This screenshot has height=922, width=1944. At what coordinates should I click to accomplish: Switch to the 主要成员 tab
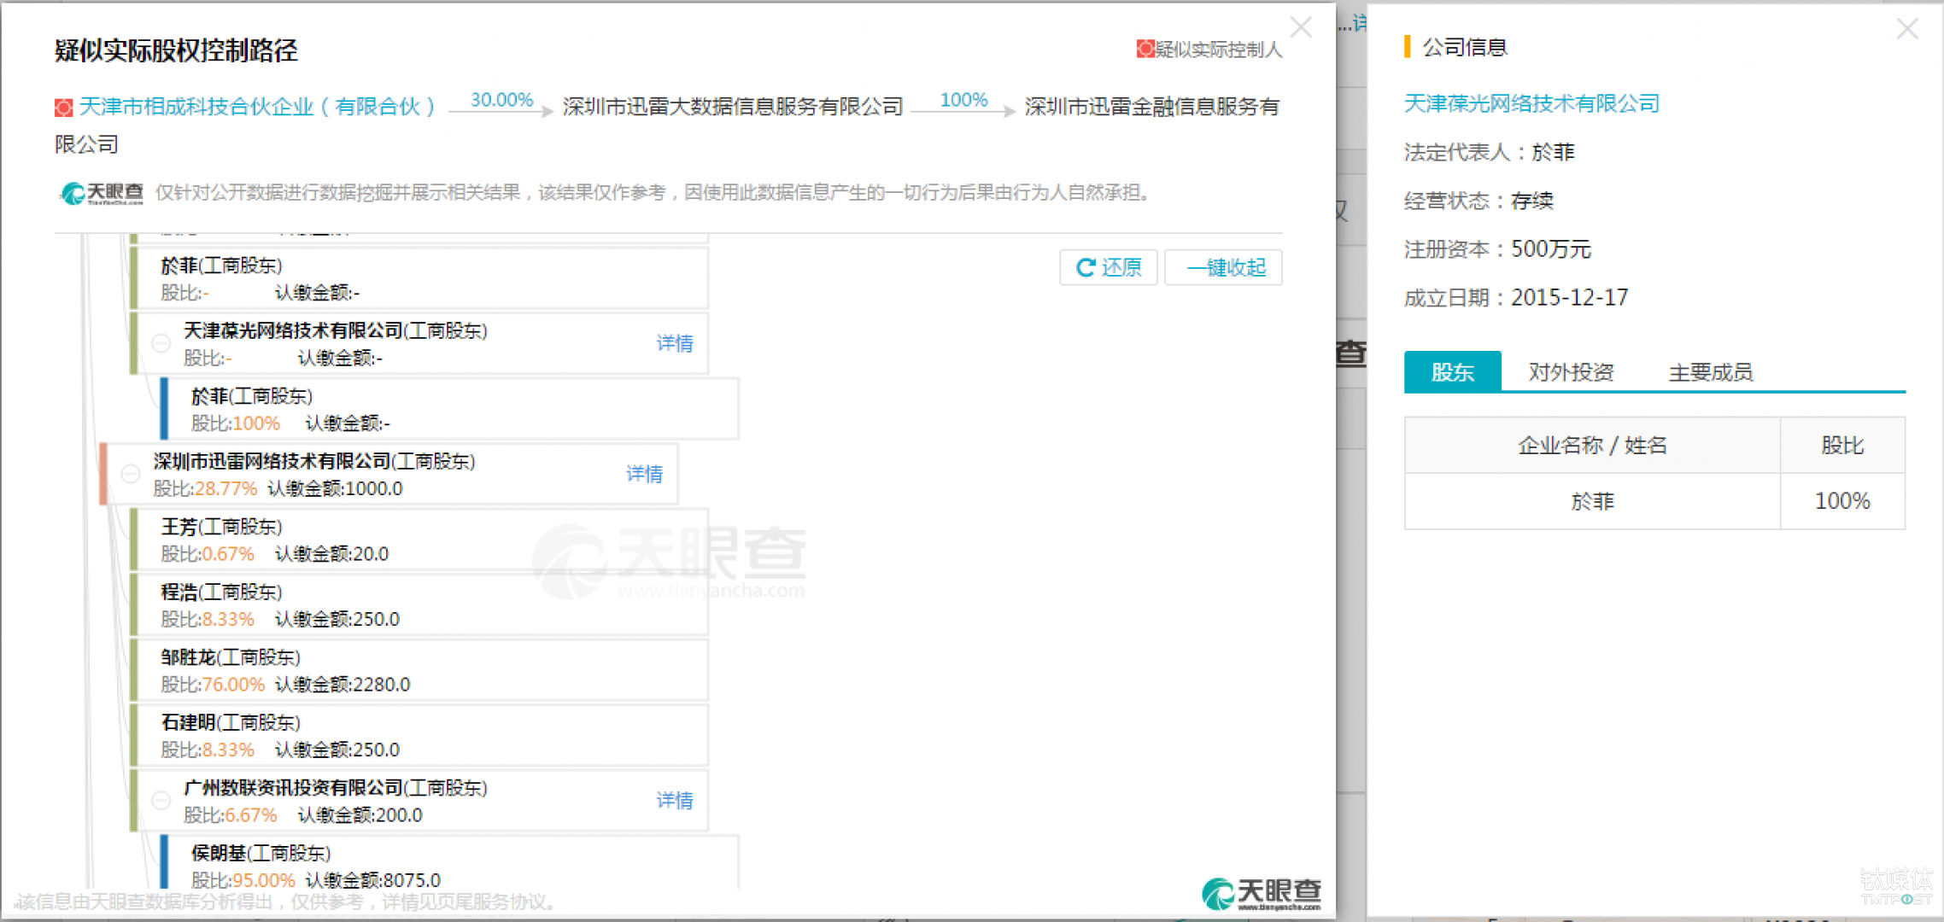click(x=1710, y=372)
